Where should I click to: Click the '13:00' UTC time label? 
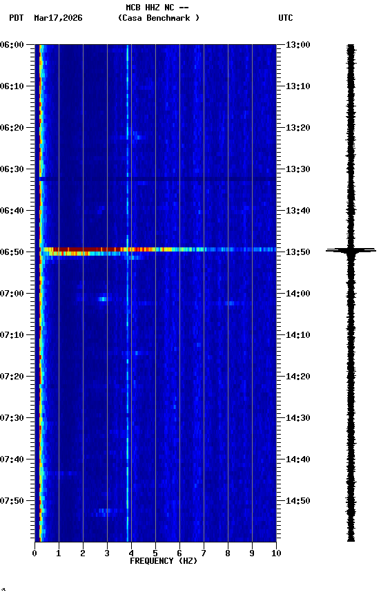298,45
